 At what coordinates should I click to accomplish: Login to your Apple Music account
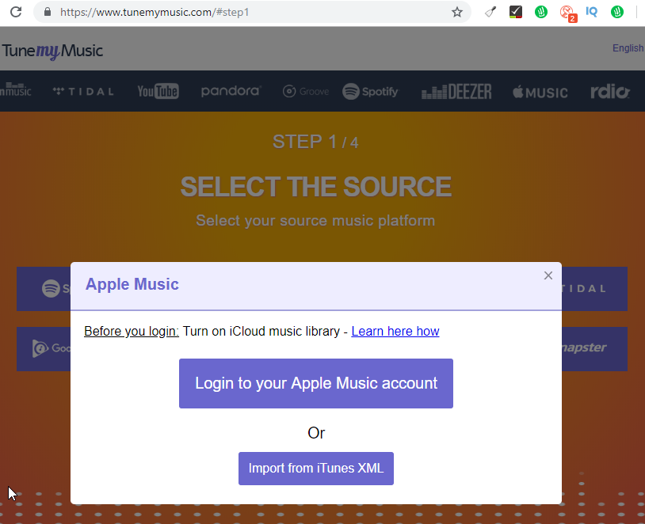point(316,383)
